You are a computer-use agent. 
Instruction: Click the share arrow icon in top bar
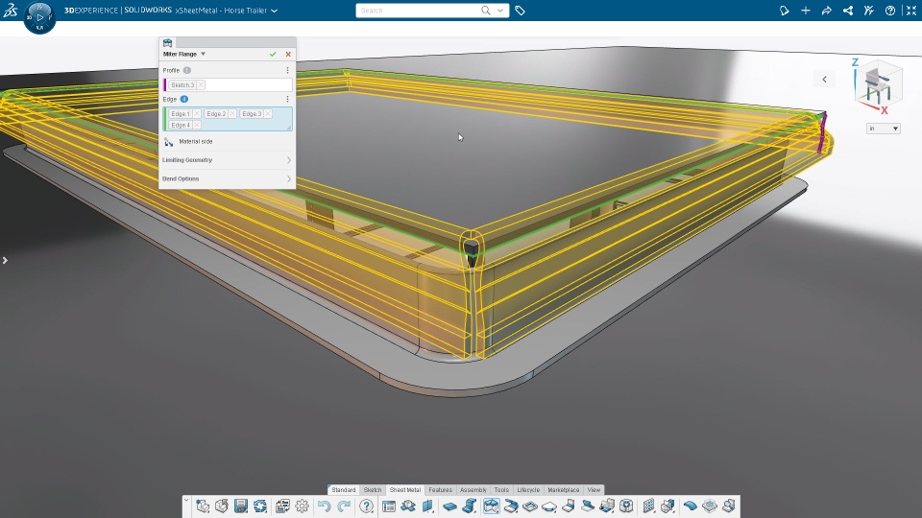click(x=827, y=11)
